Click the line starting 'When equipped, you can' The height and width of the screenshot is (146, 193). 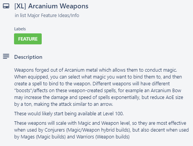tap(98, 77)
